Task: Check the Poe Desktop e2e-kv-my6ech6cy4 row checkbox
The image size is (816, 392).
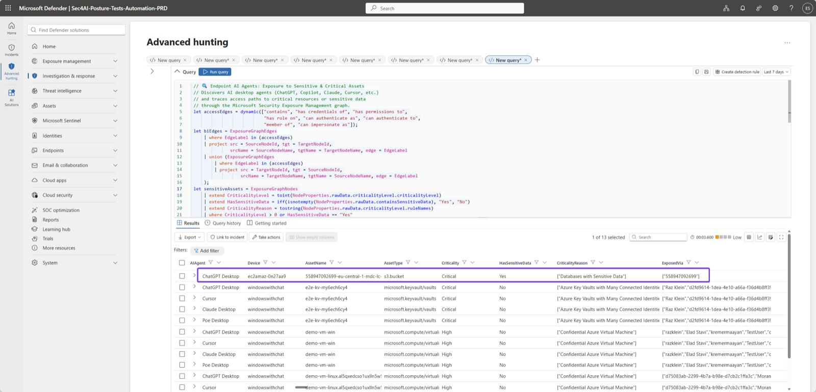Action: tap(182, 321)
